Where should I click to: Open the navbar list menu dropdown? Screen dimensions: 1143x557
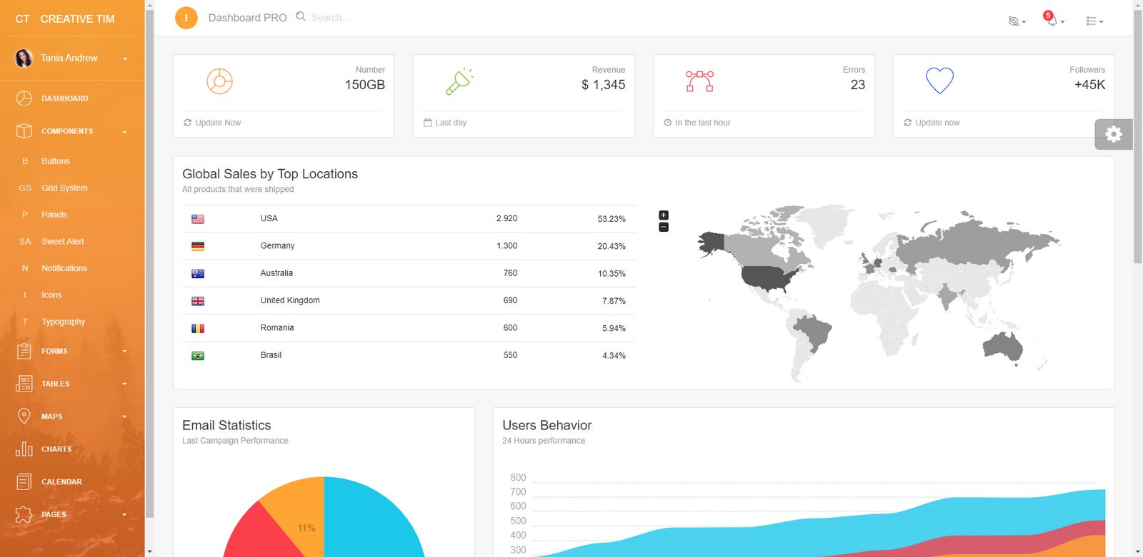pos(1094,21)
